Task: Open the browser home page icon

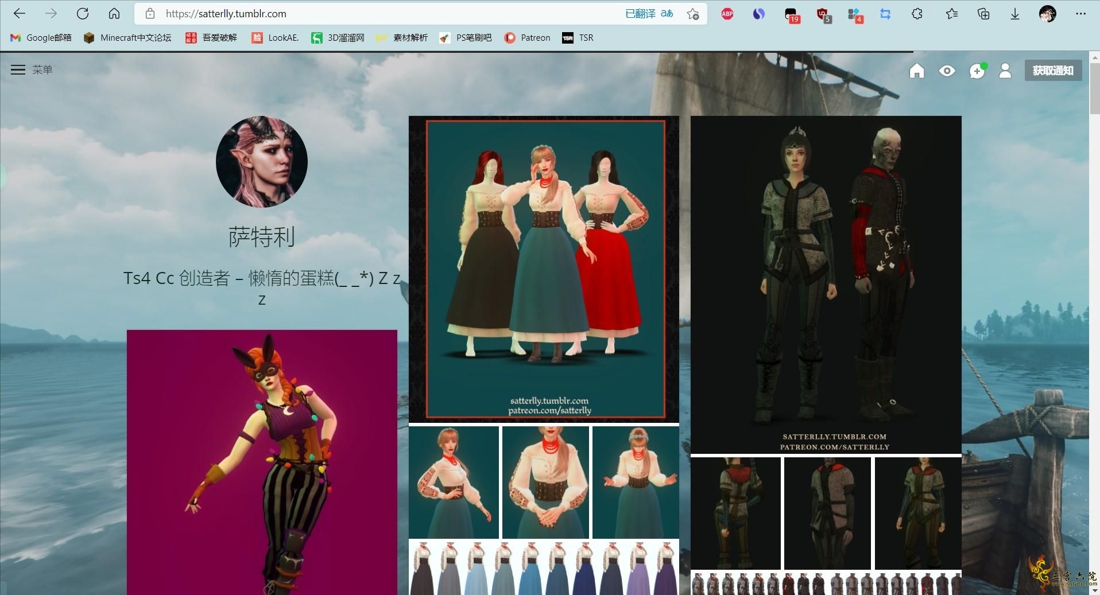Action: click(x=114, y=13)
